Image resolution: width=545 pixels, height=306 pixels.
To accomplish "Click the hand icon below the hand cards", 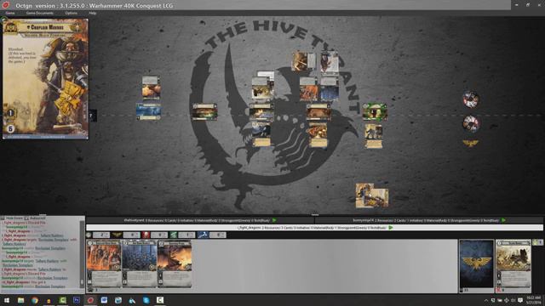I will [90, 290].
